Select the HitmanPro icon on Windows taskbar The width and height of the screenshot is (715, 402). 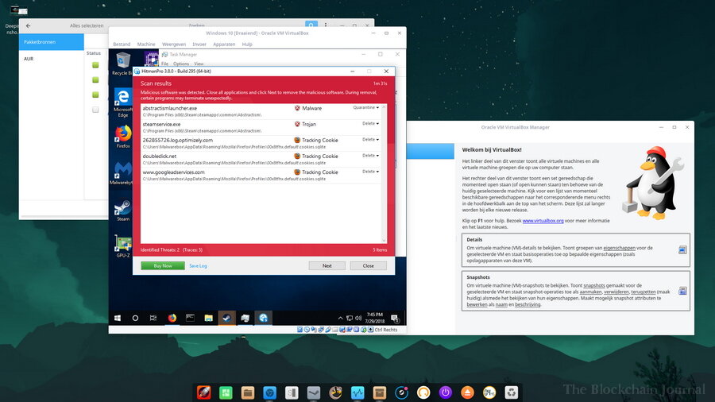pyautogui.click(x=263, y=318)
